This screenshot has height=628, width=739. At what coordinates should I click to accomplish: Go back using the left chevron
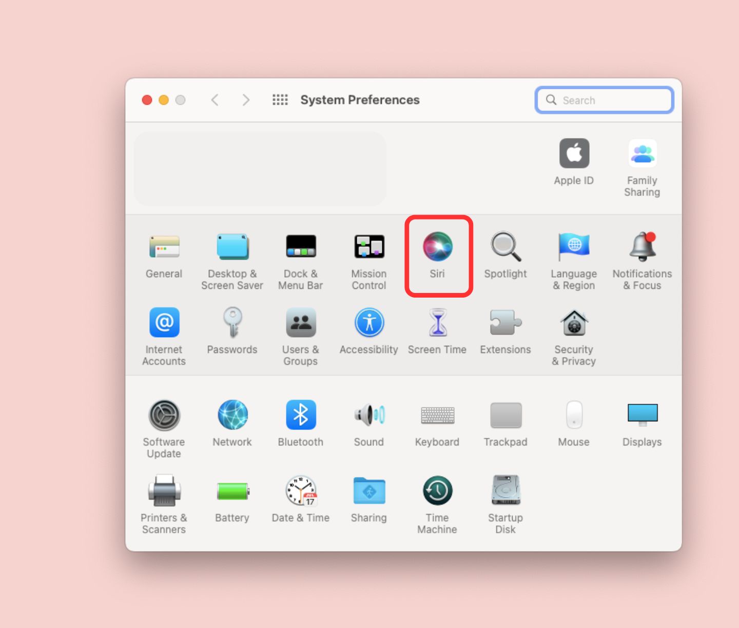tap(215, 100)
